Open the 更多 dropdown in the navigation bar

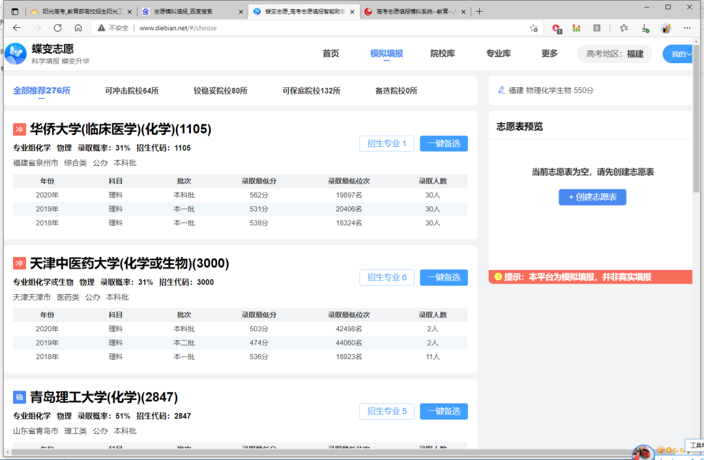pyautogui.click(x=549, y=54)
